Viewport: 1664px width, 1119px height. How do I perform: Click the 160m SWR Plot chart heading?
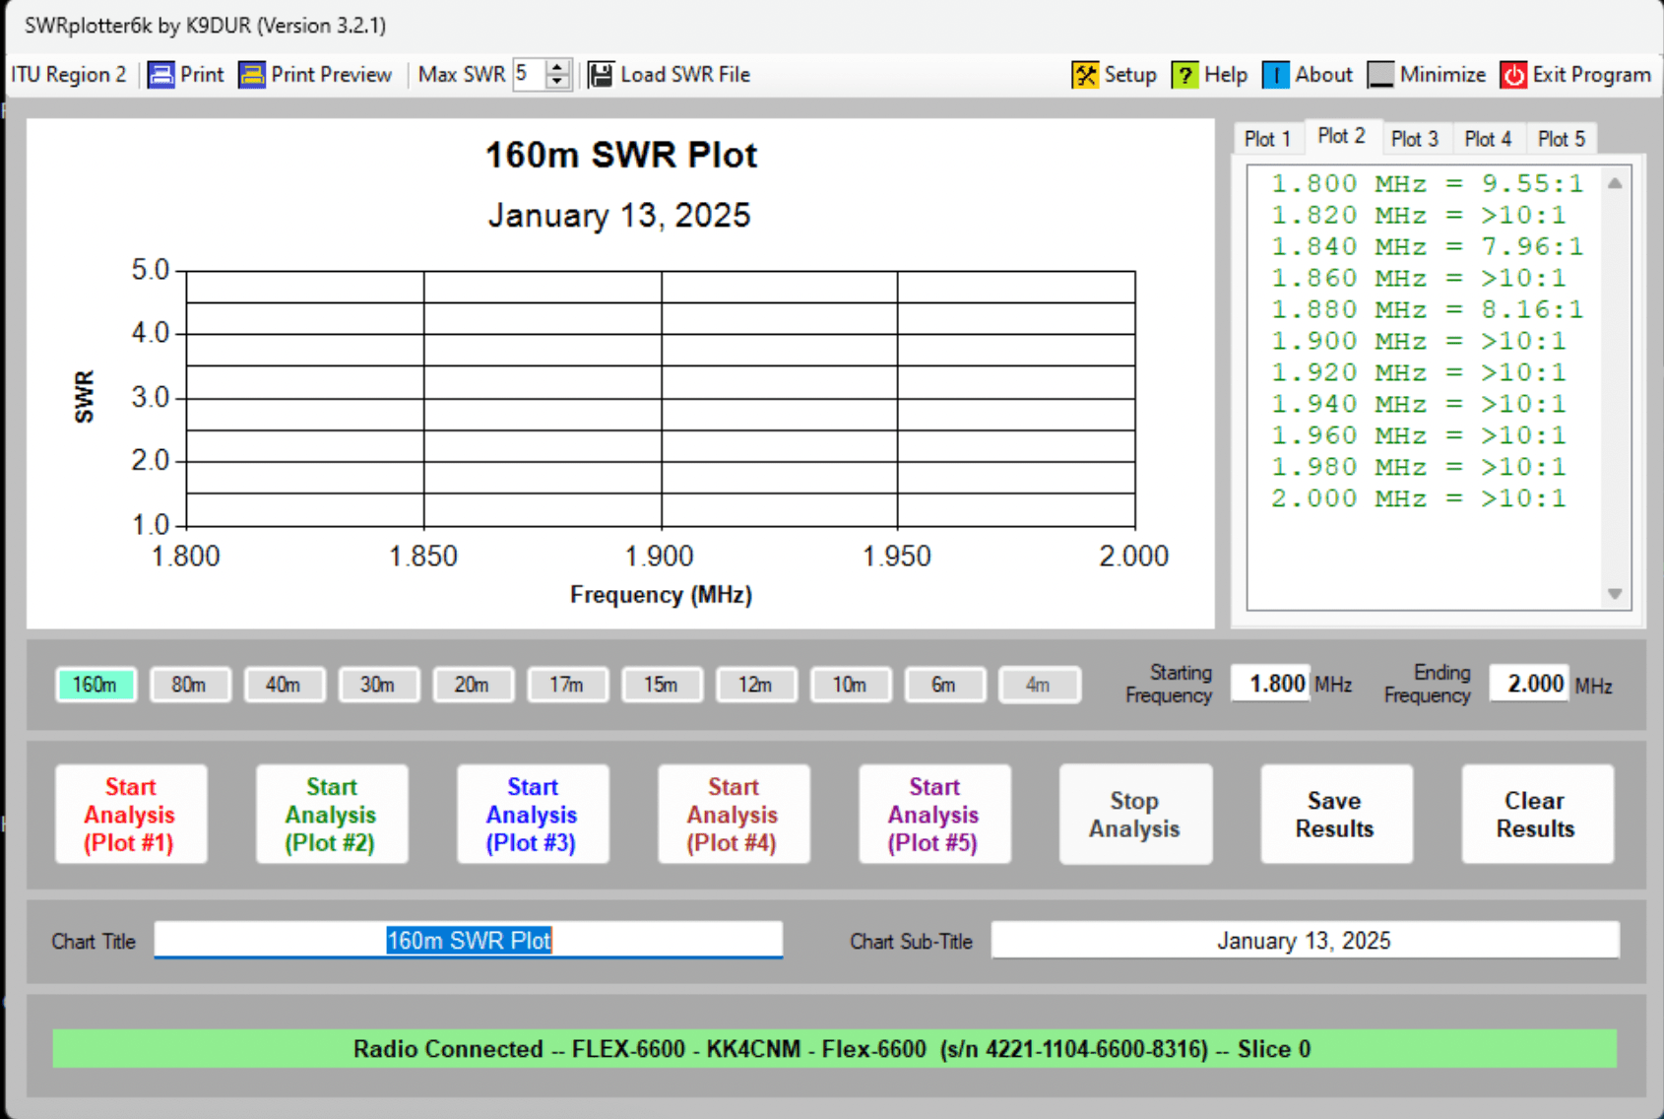point(621,156)
